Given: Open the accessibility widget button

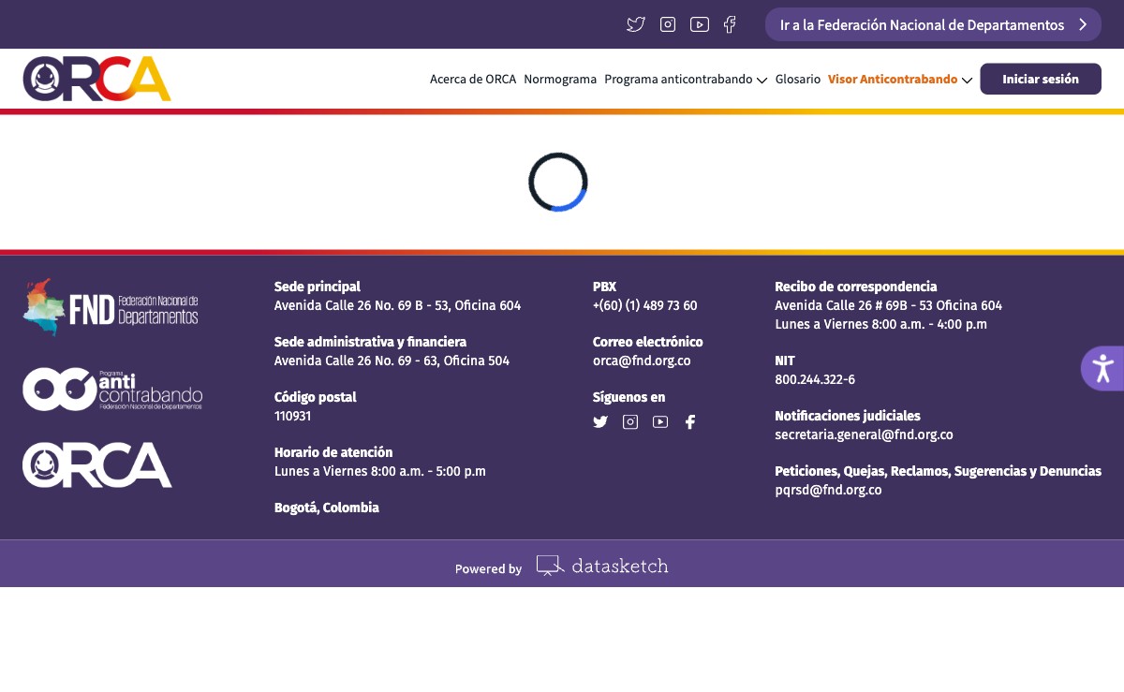Looking at the screenshot, I should coord(1102,368).
